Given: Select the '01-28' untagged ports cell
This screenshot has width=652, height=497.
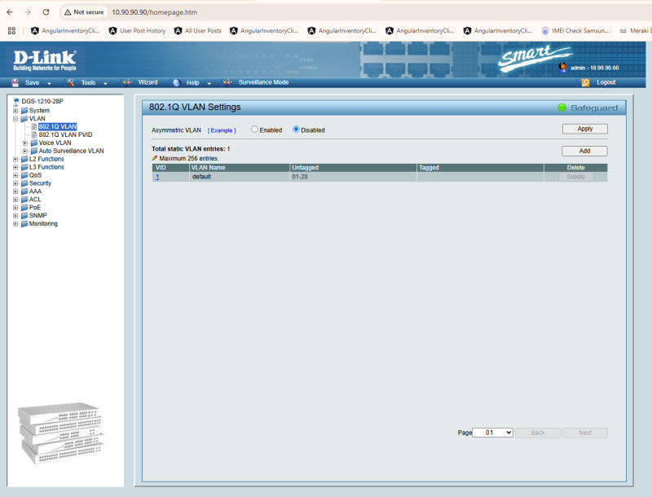Looking at the screenshot, I should pos(353,177).
